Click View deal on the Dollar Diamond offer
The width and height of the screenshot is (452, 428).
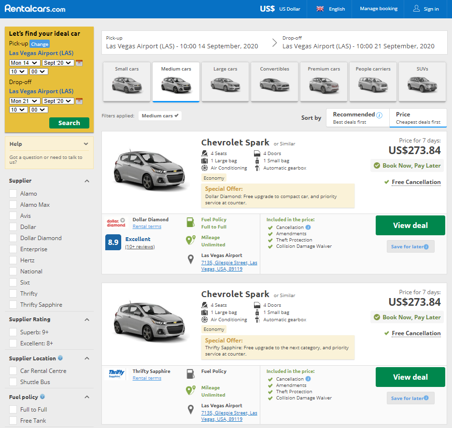[410, 225]
